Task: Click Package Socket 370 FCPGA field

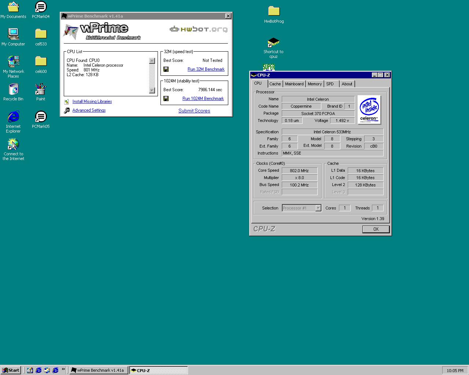Action: [318, 114]
